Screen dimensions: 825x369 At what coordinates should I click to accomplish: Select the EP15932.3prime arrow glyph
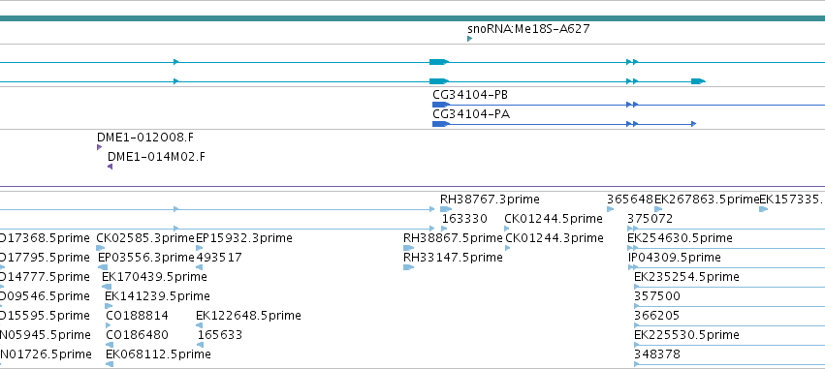coord(200,248)
